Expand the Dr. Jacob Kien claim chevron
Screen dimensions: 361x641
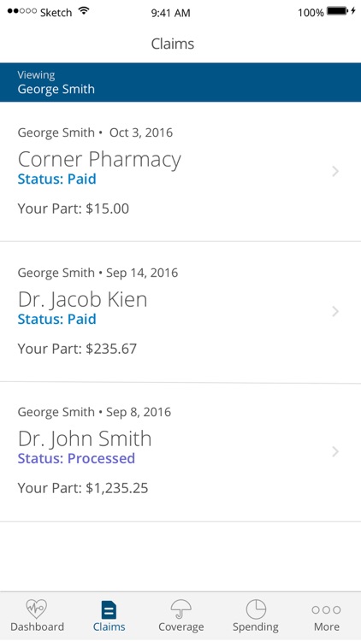335,311
